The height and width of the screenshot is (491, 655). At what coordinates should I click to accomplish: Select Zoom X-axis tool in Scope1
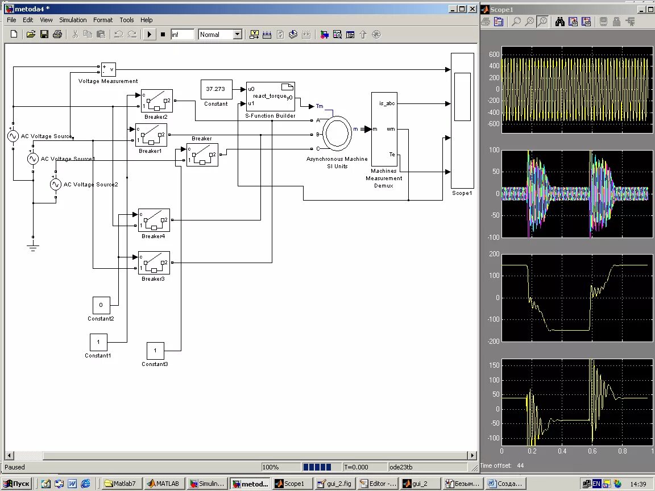[529, 22]
